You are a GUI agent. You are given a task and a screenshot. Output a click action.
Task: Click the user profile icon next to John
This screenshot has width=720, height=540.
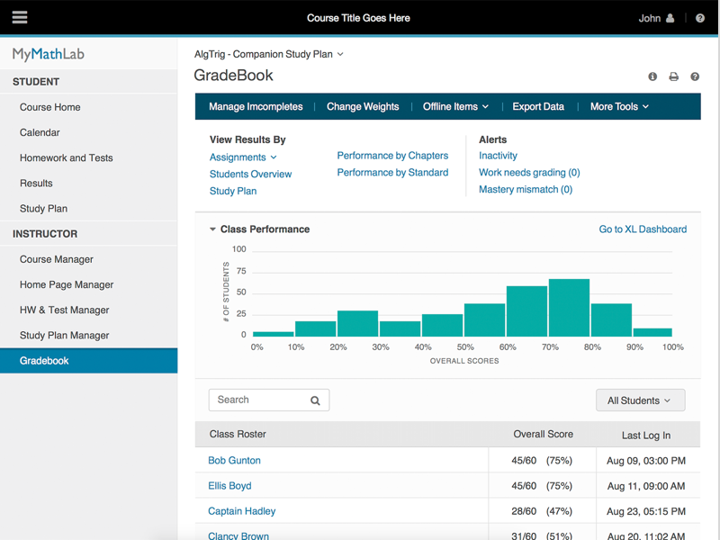670,18
